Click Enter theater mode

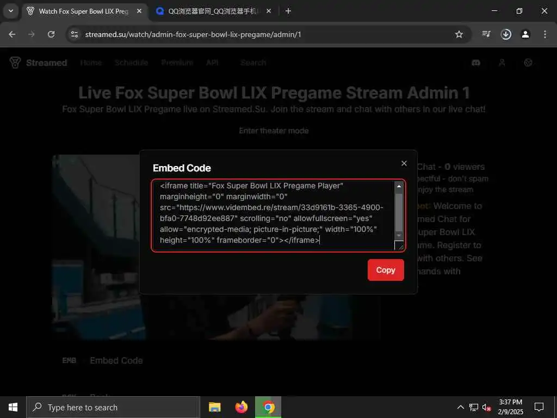pyautogui.click(x=274, y=131)
